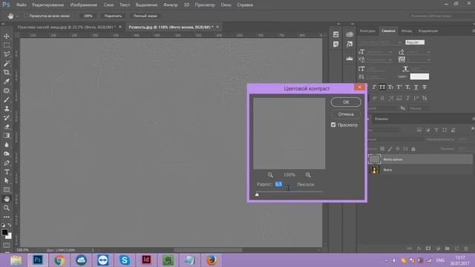Zoom out the filter dialog preview
475x267 pixels.
point(270,175)
